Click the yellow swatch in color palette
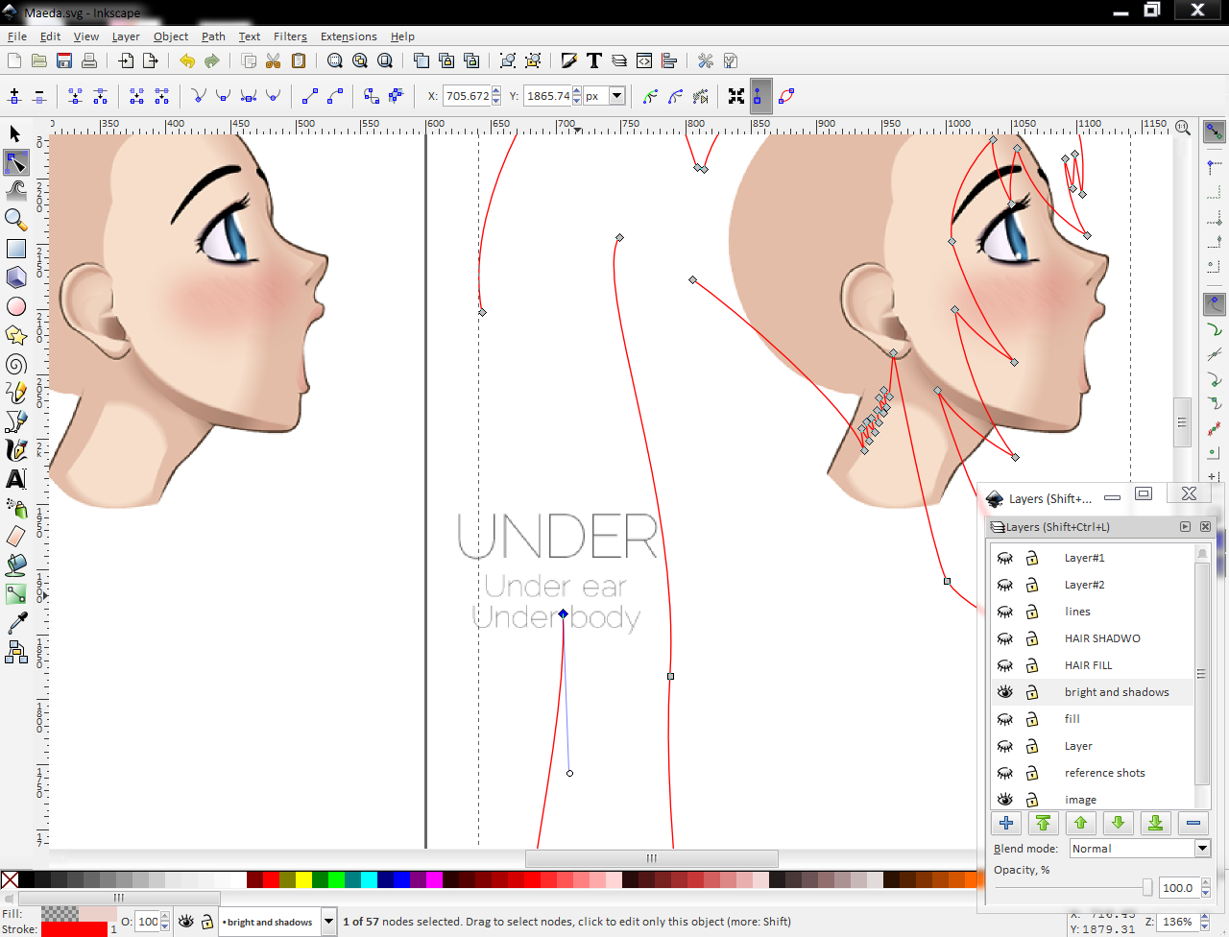Screen dimensions: 1229x937 [x=303, y=879]
